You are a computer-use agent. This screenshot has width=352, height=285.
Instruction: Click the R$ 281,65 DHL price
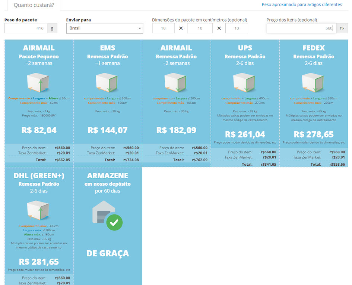(x=39, y=262)
